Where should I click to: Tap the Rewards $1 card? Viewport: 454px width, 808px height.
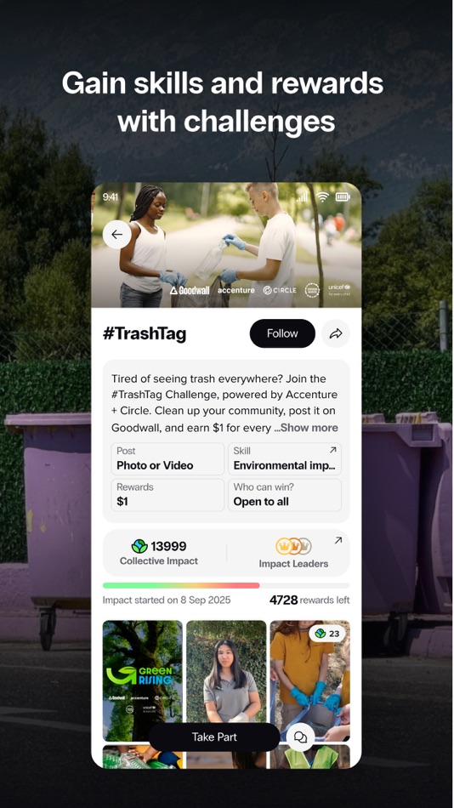168,495
